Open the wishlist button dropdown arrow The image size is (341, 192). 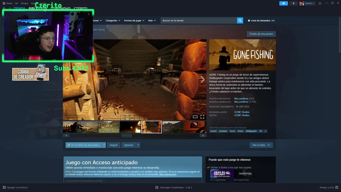click(104, 145)
